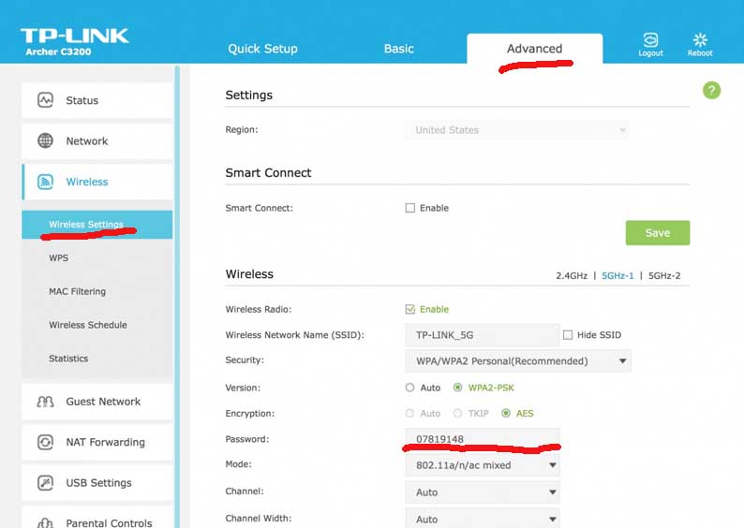Screen dimensions: 744x528
Task: Open the Network menu label
Action: pyautogui.click(x=87, y=141)
